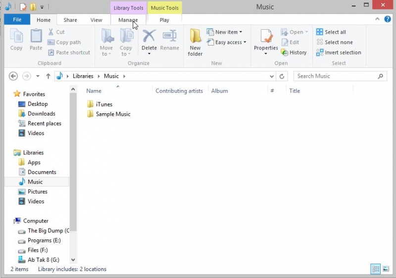Switch to details view in status bar
The image size is (396, 278).
click(x=376, y=269)
